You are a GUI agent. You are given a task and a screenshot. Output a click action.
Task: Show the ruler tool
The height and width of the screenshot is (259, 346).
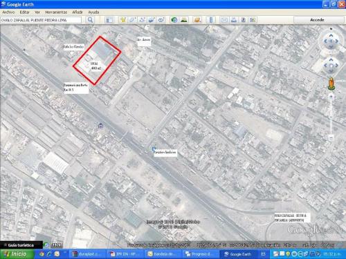(210, 20)
